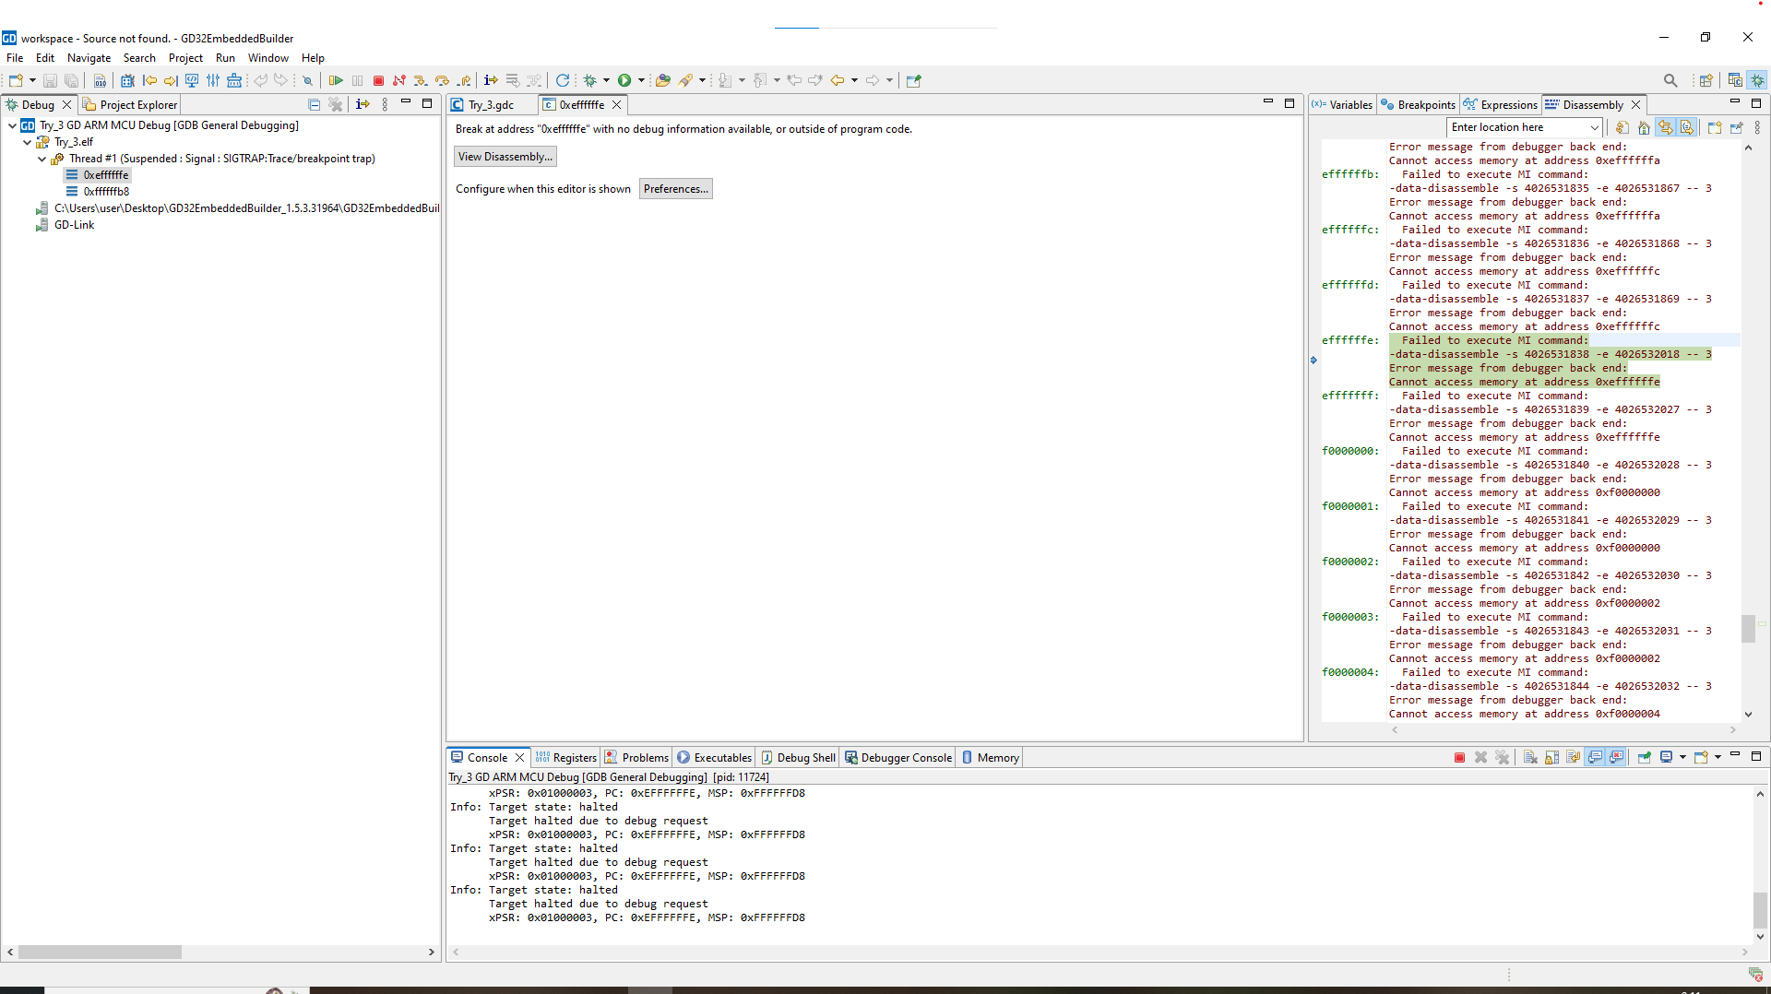Terminate the debug session with red stop
Viewport: 1771px width, 994px height.
[378, 81]
